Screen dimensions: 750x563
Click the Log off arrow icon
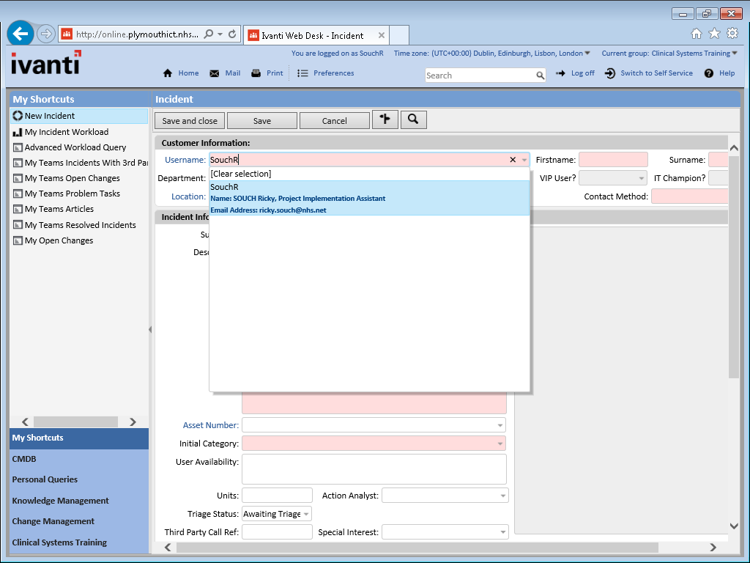(560, 73)
